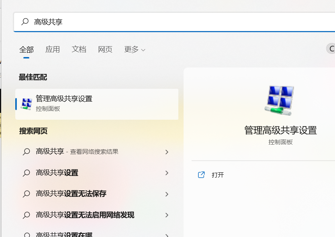Click search icon beside 高级共享设置 suggestion
Screen dimensions: 335x237
click(x=27, y=173)
